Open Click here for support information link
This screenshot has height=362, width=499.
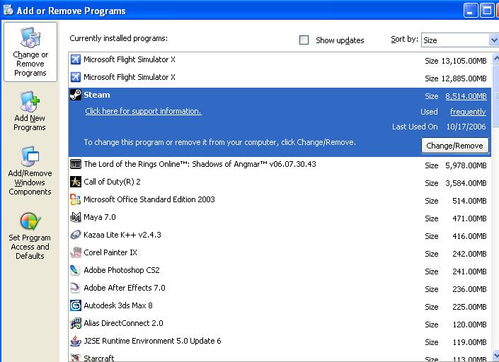pyautogui.click(x=143, y=111)
